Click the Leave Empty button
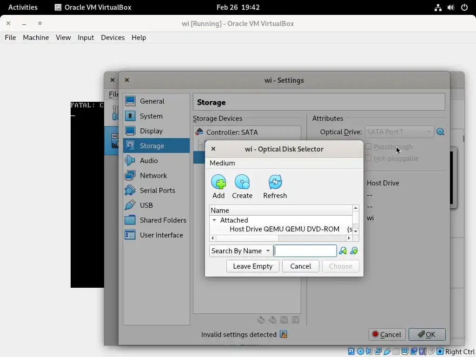This screenshot has height=357, width=476. tap(252, 266)
